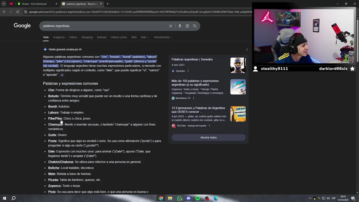This screenshot has width=359, height=202.
Task: Open the tab search dropdown arrow
Action: coord(4,4)
